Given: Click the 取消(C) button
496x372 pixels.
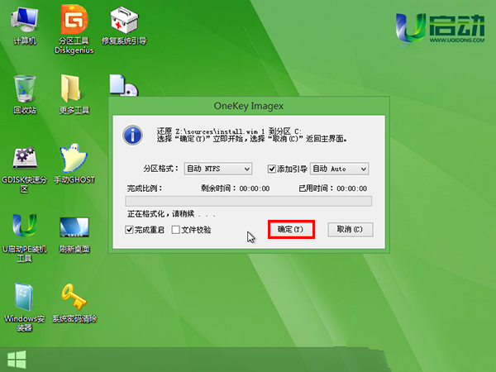Looking at the screenshot, I should (x=351, y=229).
